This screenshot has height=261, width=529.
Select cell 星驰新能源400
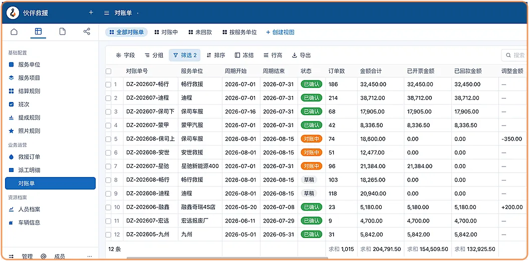200,166
